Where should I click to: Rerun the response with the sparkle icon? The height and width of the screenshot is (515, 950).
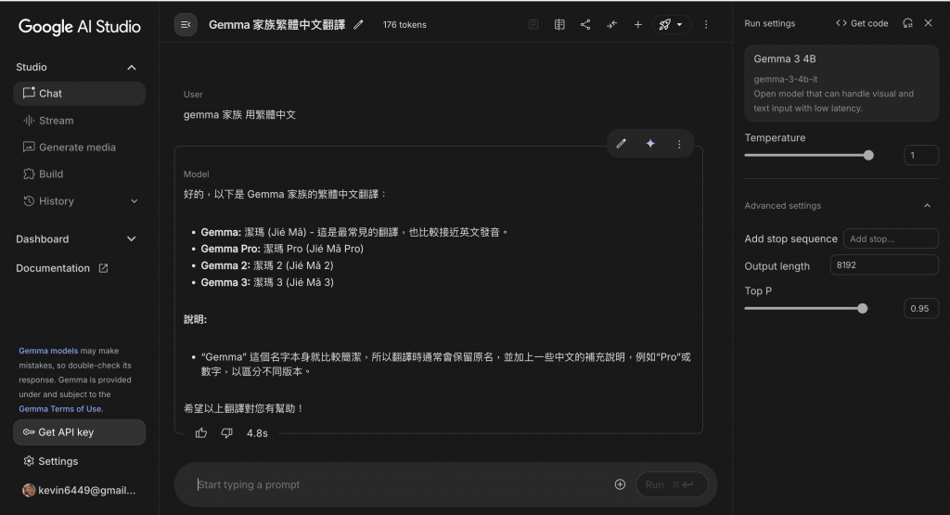(650, 144)
